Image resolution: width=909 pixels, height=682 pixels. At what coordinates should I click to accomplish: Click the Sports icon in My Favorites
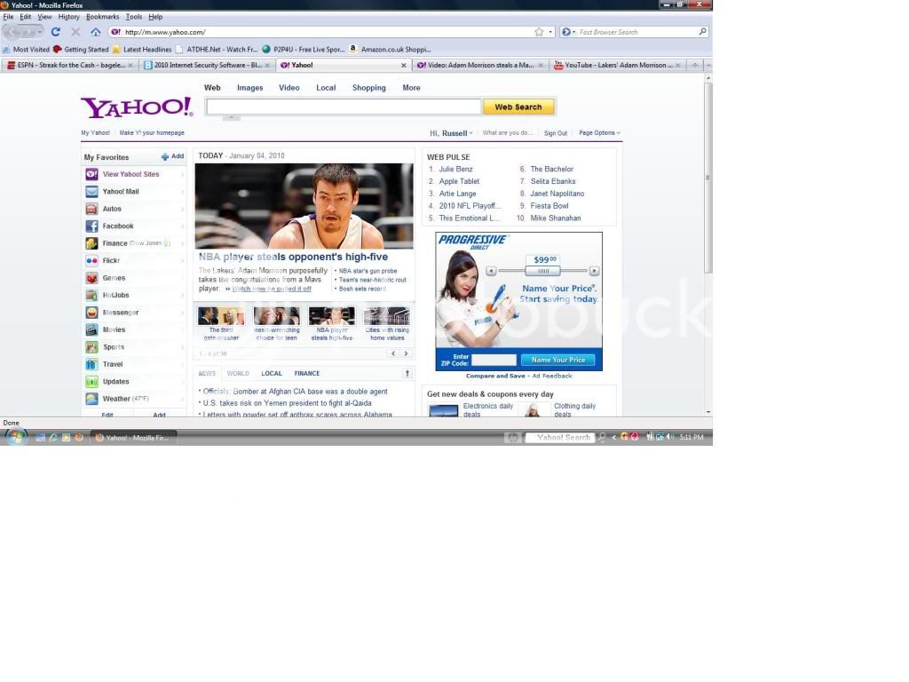(x=91, y=347)
